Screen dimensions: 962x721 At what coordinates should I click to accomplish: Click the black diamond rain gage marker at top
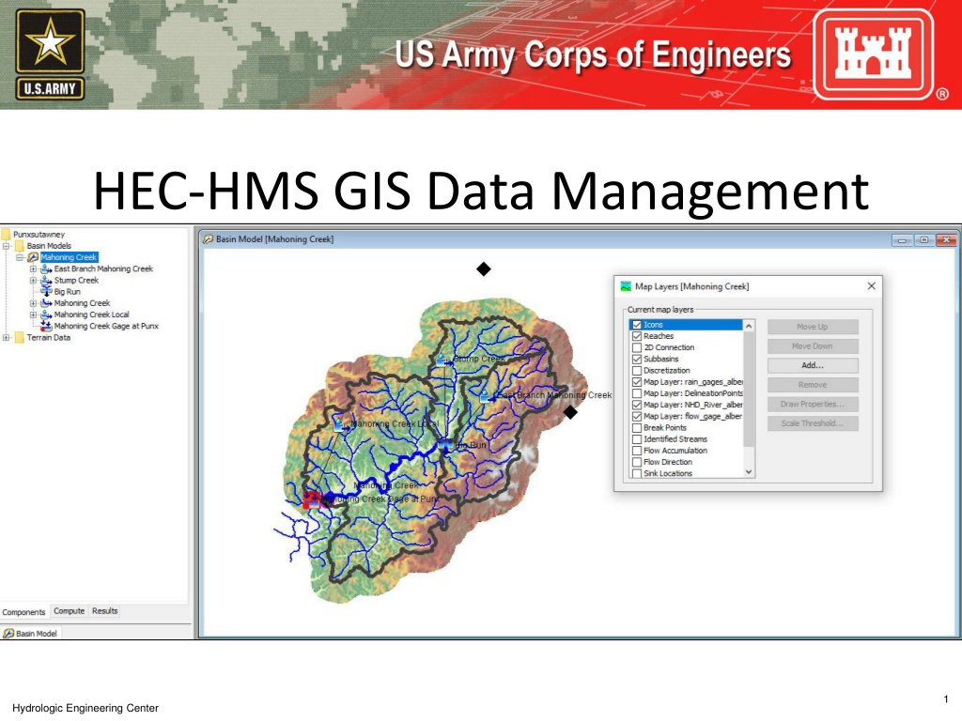click(x=484, y=269)
